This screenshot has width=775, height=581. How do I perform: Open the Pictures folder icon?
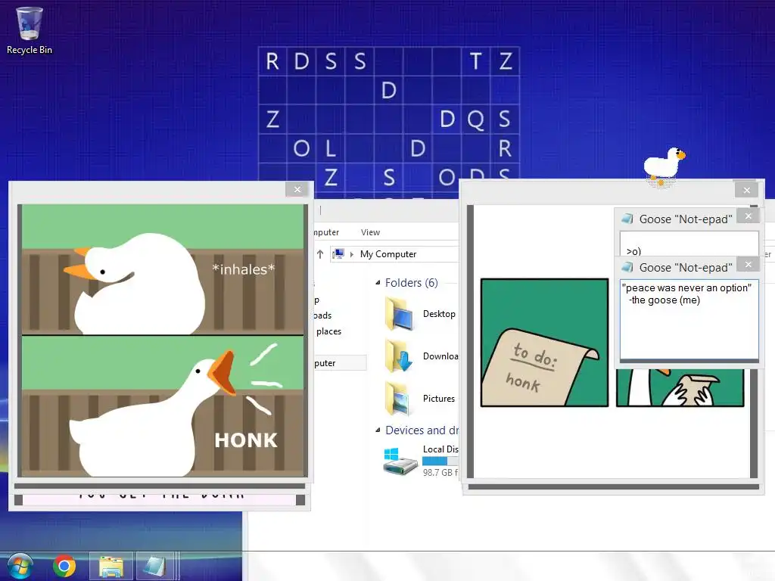(398, 399)
